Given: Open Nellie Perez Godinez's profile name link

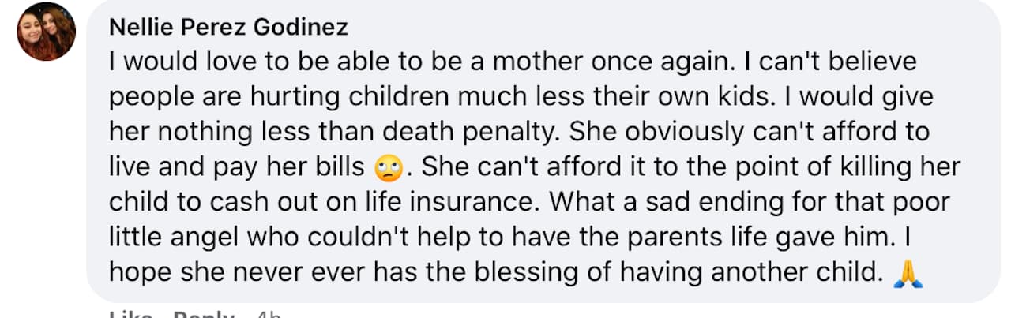Looking at the screenshot, I should 228,28.
